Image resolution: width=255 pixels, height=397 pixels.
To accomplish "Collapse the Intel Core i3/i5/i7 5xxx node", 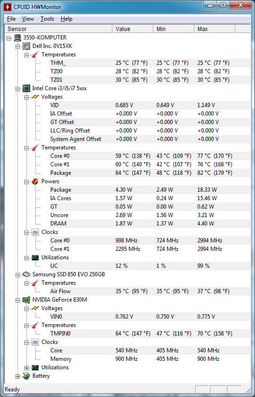I will tap(17, 89).
